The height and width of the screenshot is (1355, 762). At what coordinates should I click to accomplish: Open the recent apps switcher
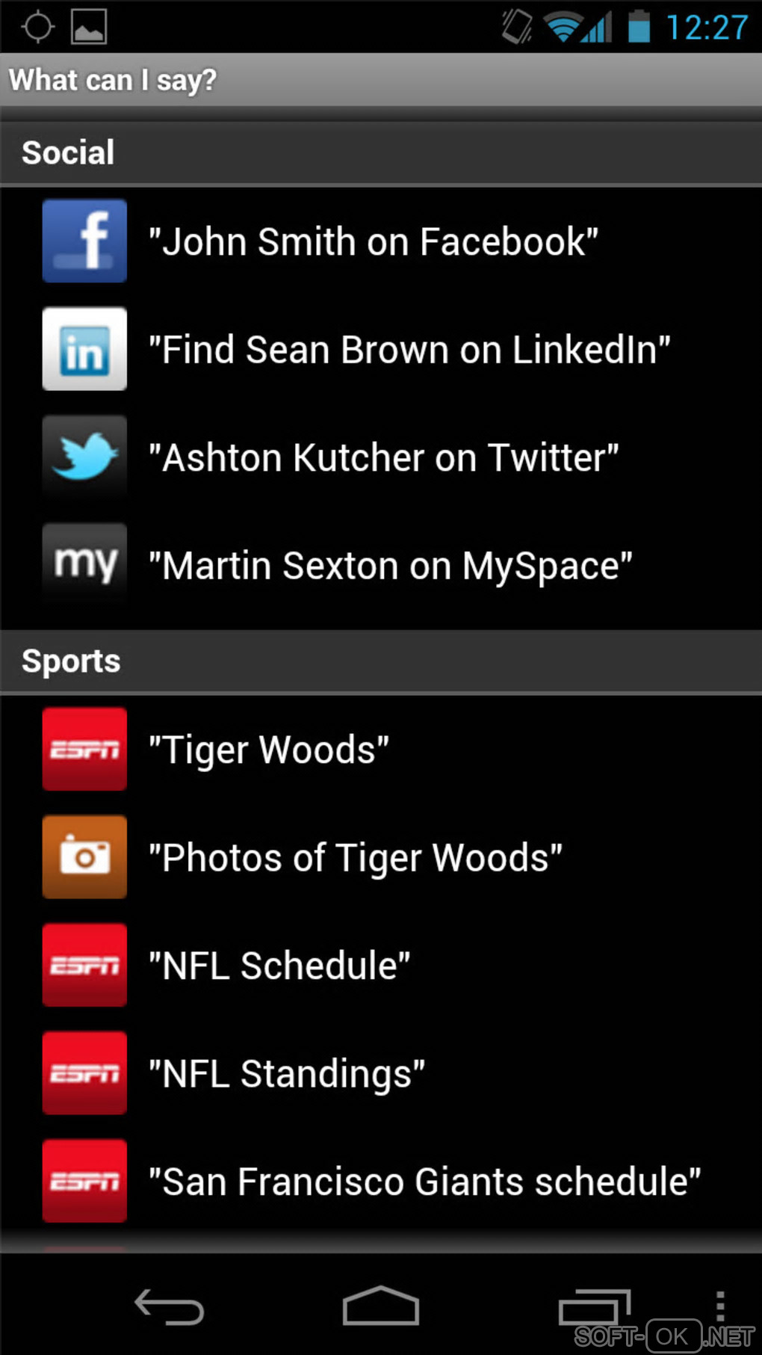[594, 1308]
